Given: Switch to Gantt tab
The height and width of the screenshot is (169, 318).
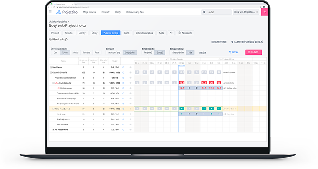Looking at the screenshot, I should [127, 33].
